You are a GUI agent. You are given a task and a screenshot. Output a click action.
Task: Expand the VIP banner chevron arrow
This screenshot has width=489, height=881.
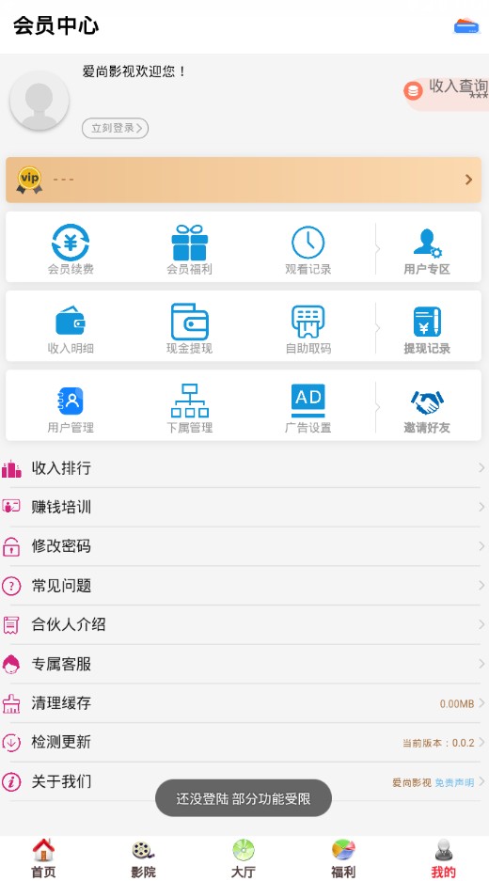click(x=468, y=180)
